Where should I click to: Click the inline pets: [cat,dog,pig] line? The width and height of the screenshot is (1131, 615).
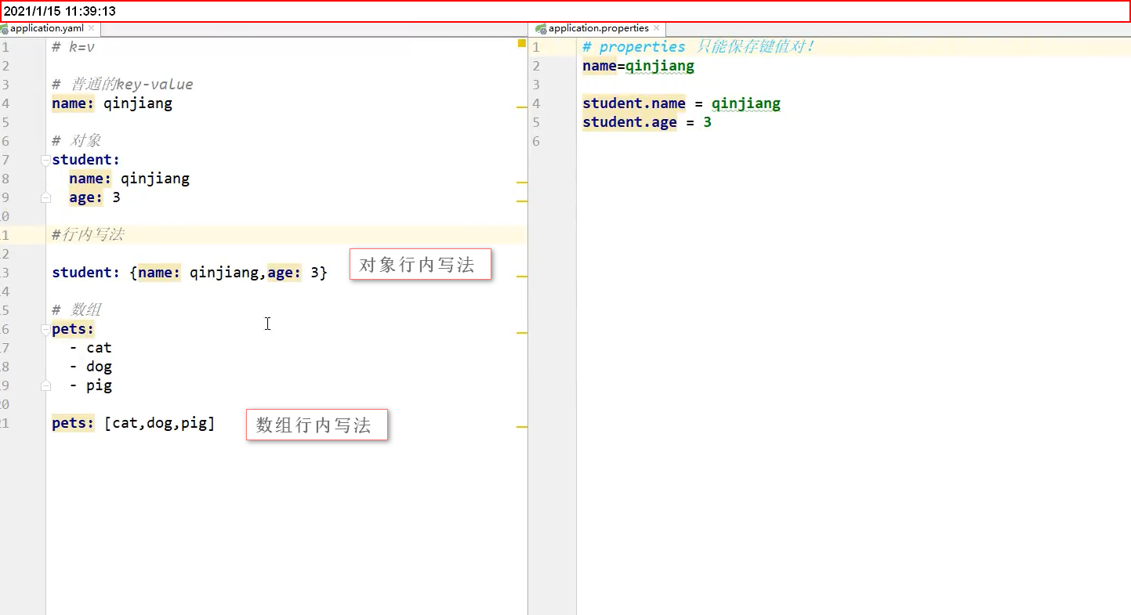pyautogui.click(x=133, y=424)
